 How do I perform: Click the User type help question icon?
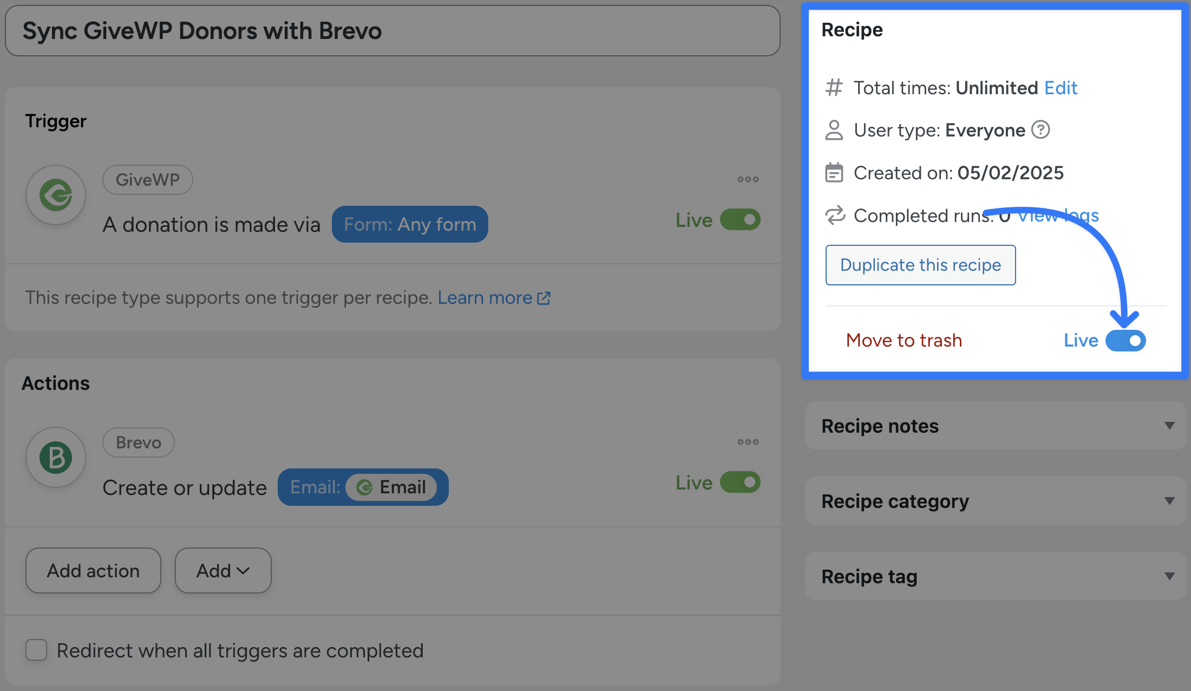(1040, 130)
